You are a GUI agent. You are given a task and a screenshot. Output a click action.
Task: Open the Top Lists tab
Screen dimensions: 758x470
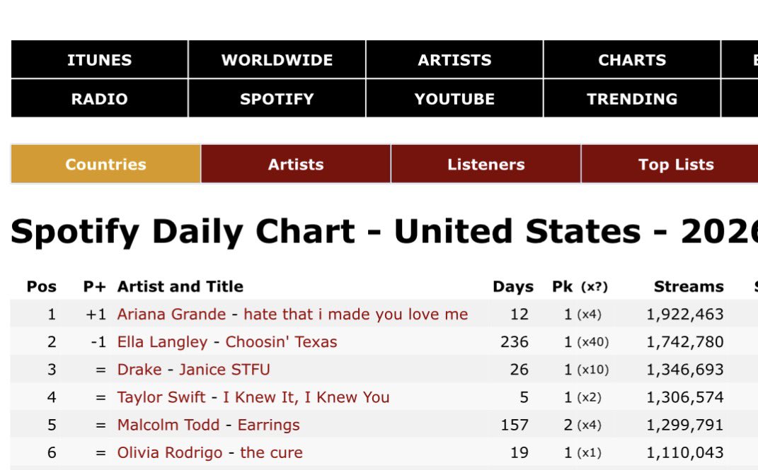pos(676,164)
